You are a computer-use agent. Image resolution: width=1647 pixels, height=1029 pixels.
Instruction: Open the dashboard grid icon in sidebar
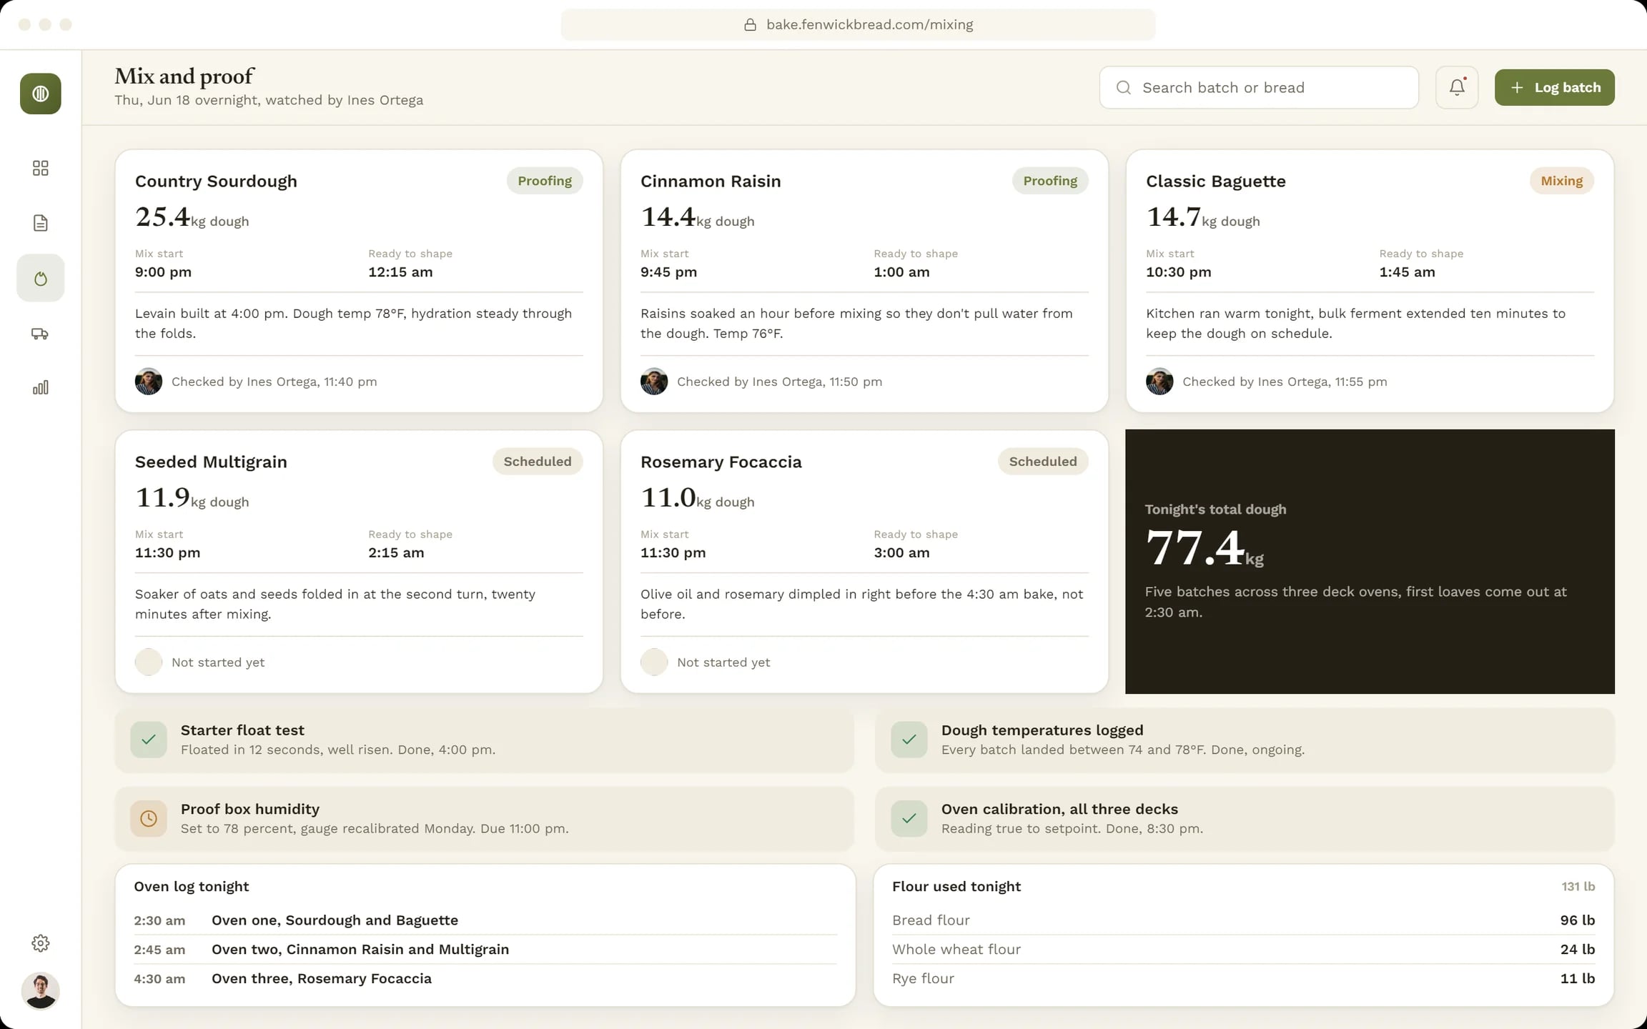[x=40, y=168]
